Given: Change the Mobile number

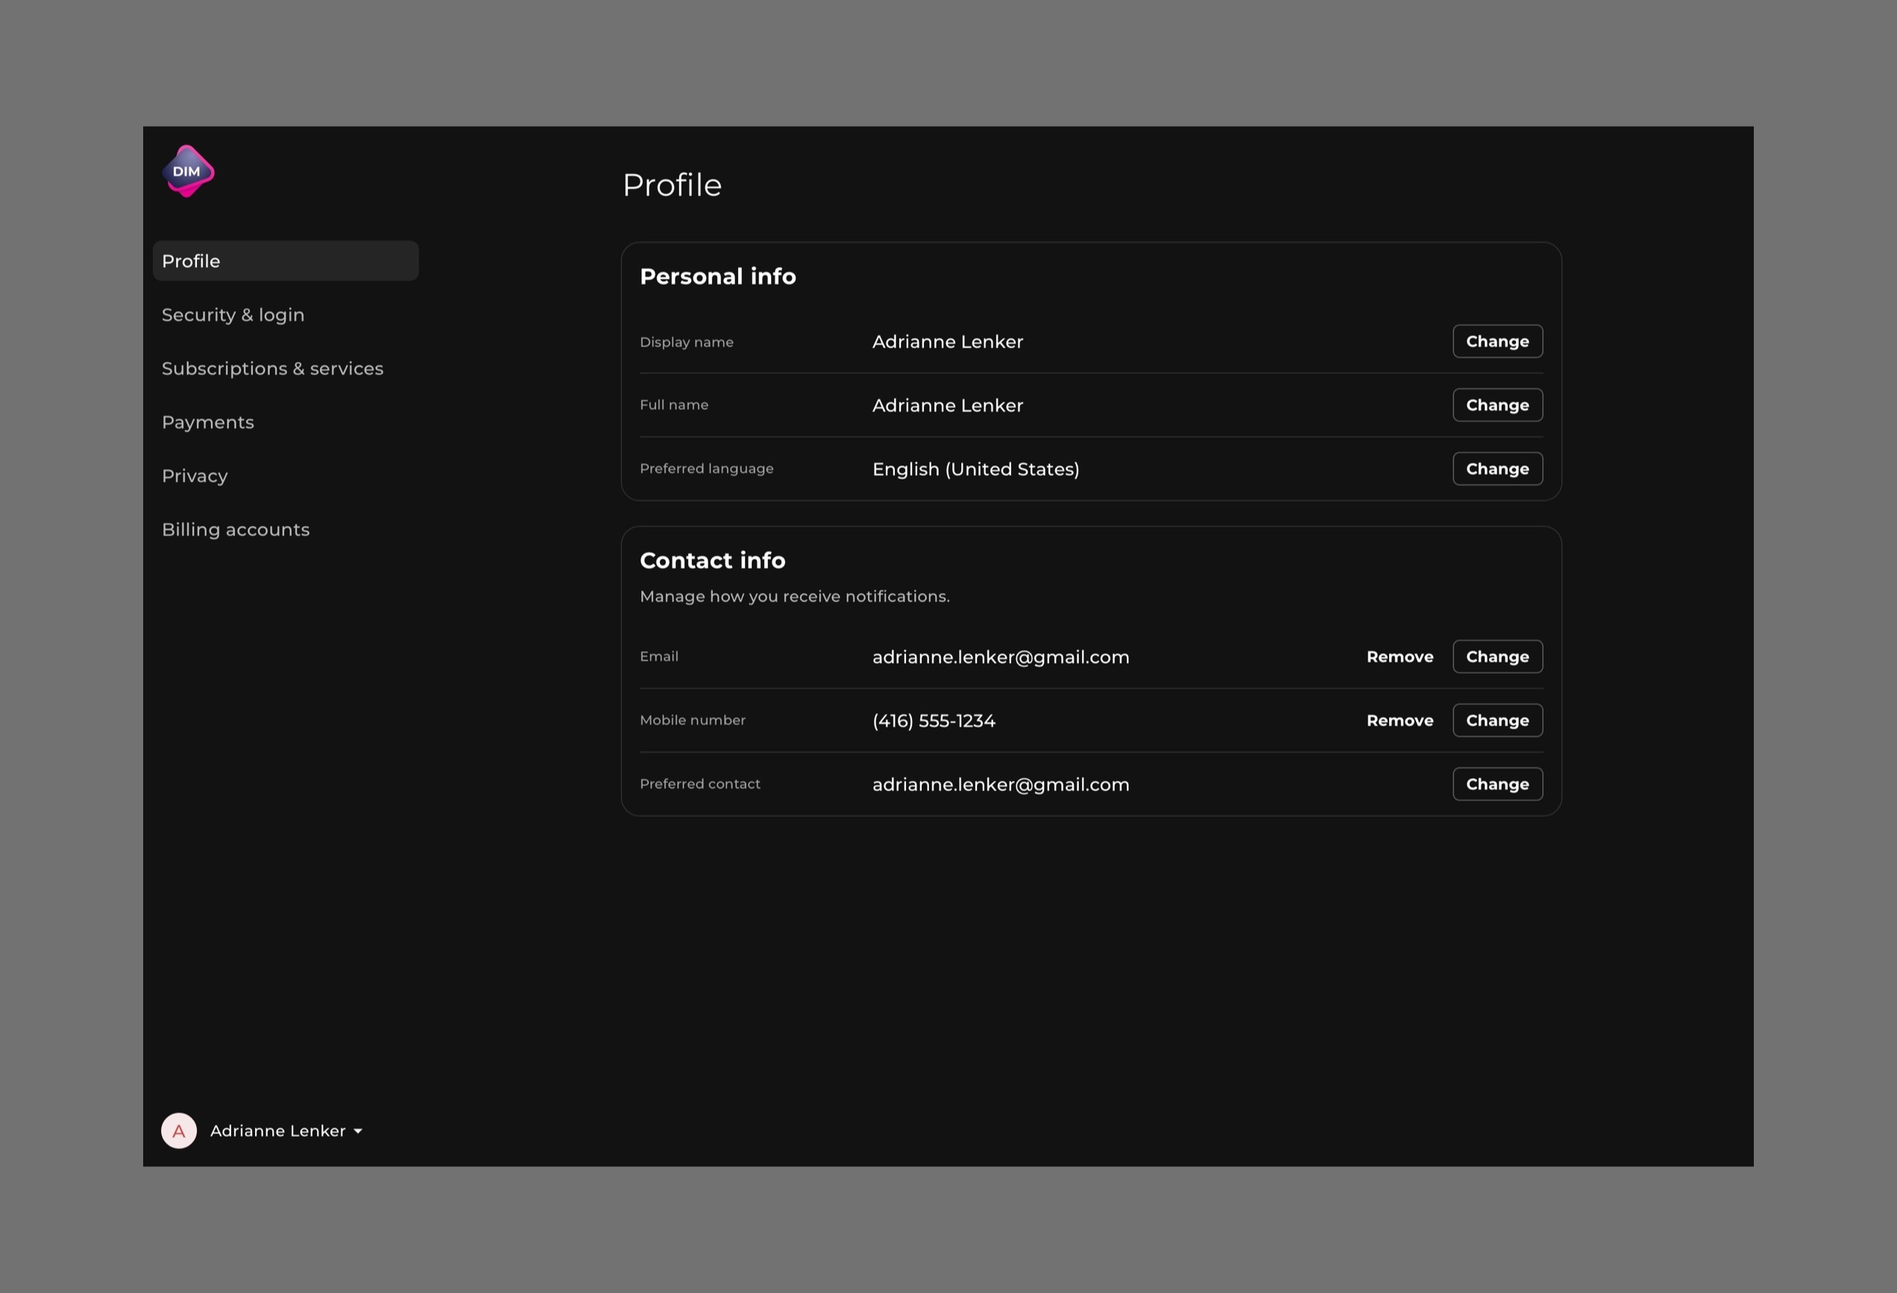Looking at the screenshot, I should 1497,720.
